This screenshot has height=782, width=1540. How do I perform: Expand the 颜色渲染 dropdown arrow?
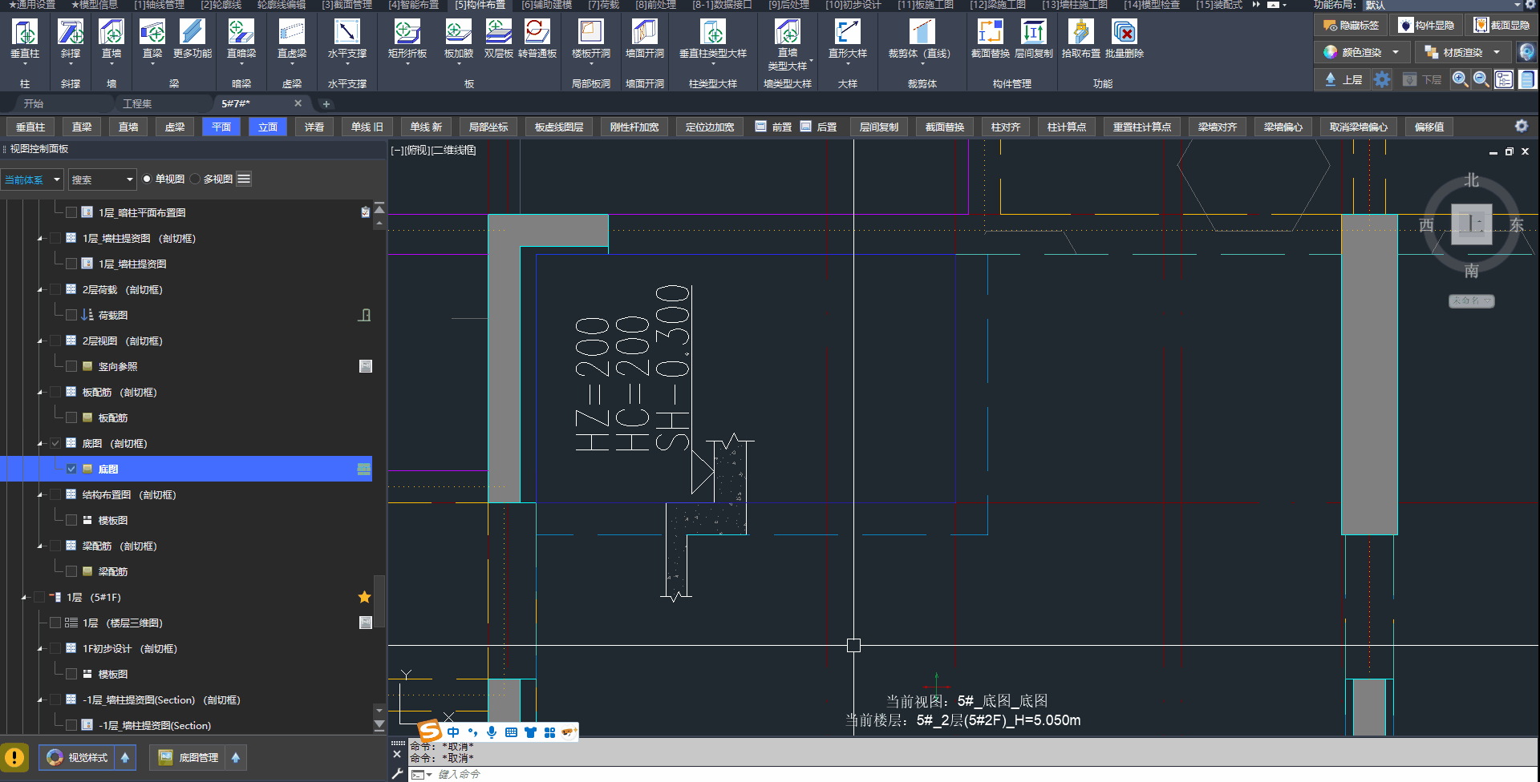pos(1396,53)
